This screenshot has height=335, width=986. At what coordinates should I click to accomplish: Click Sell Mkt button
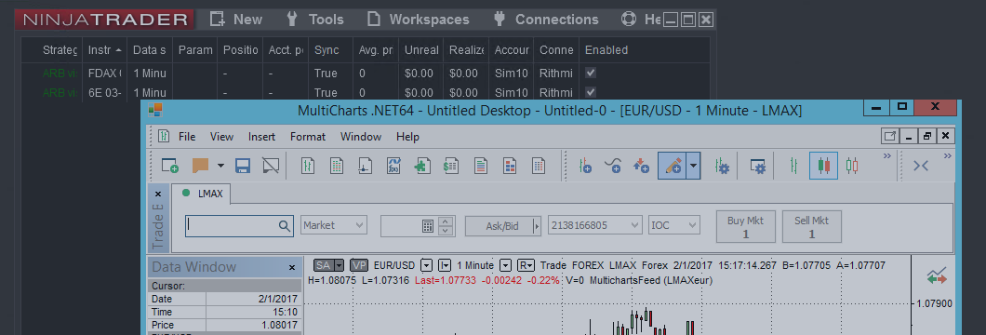[x=812, y=227]
